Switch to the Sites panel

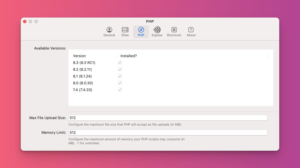[x=125, y=31]
